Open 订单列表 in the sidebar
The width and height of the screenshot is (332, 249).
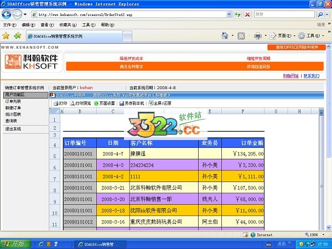point(13,101)
